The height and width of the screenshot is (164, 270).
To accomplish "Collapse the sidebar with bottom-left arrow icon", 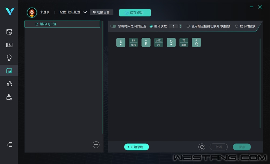I will pos(9,145).
